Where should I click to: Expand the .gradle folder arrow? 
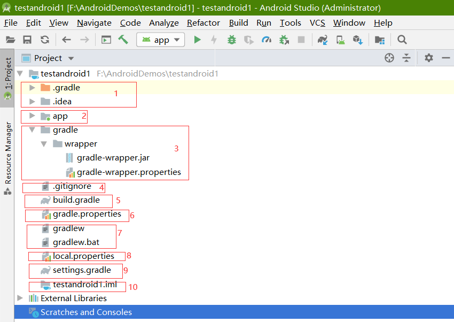tap(32, 88)
